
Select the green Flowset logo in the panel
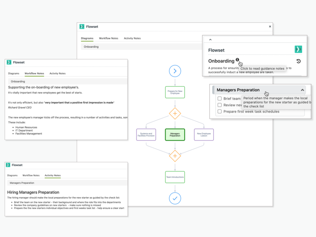tap(298, 49)
